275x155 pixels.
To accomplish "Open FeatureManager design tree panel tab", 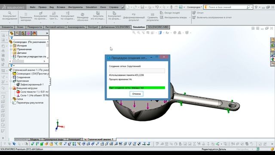I will [12, 33].
